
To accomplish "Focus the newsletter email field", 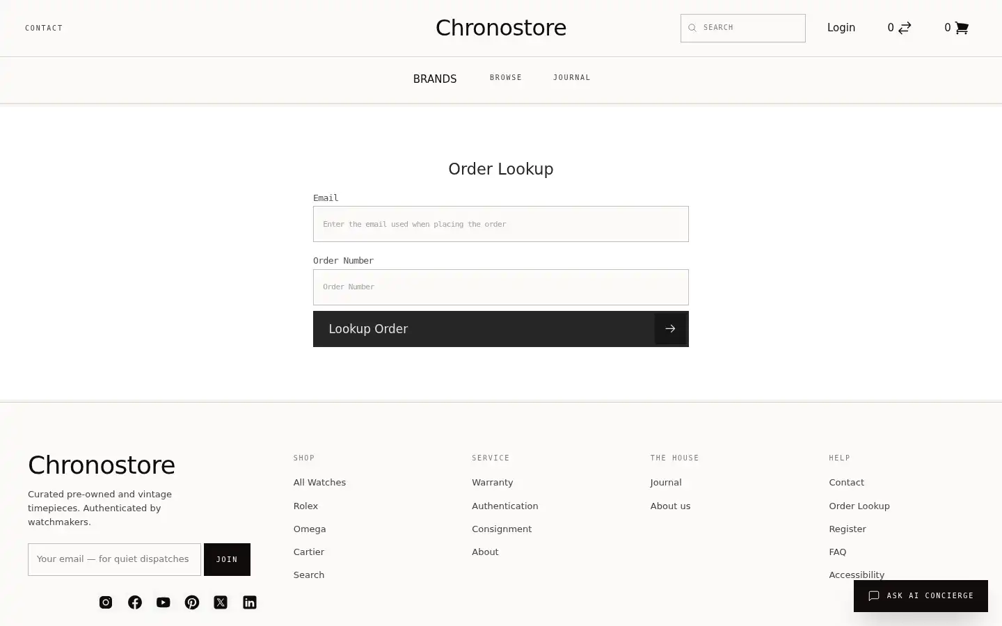I will 114,559.
